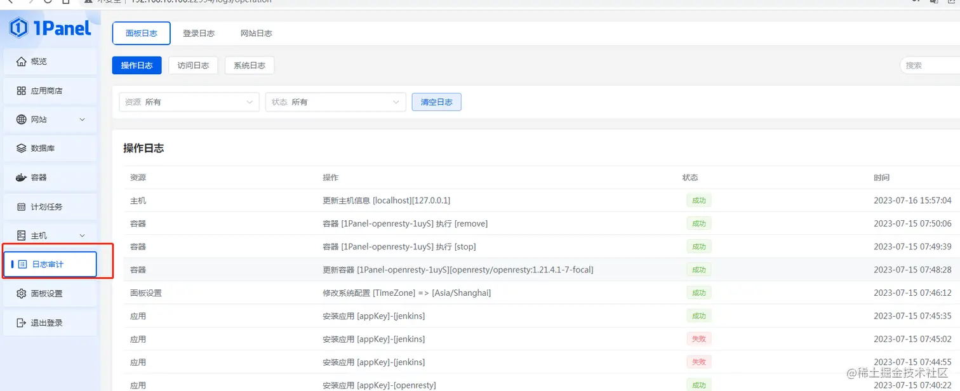Open the 资源 filter dropdown
960x391 pixels.
pos(189,102)
